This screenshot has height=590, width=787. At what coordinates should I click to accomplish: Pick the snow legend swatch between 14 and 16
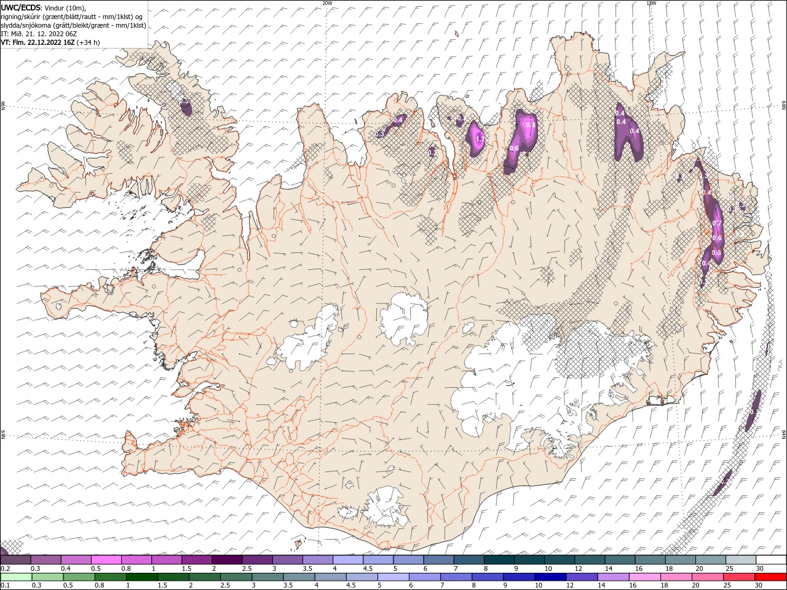pyautogui.click(x=620, y=560)
